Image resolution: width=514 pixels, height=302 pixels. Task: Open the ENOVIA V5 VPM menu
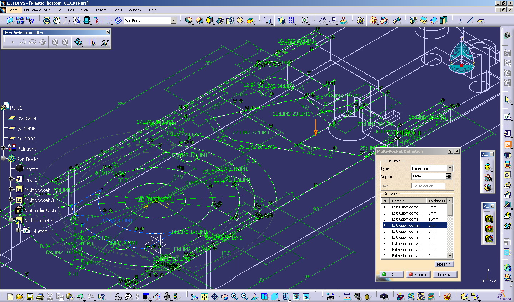[38, 10]
